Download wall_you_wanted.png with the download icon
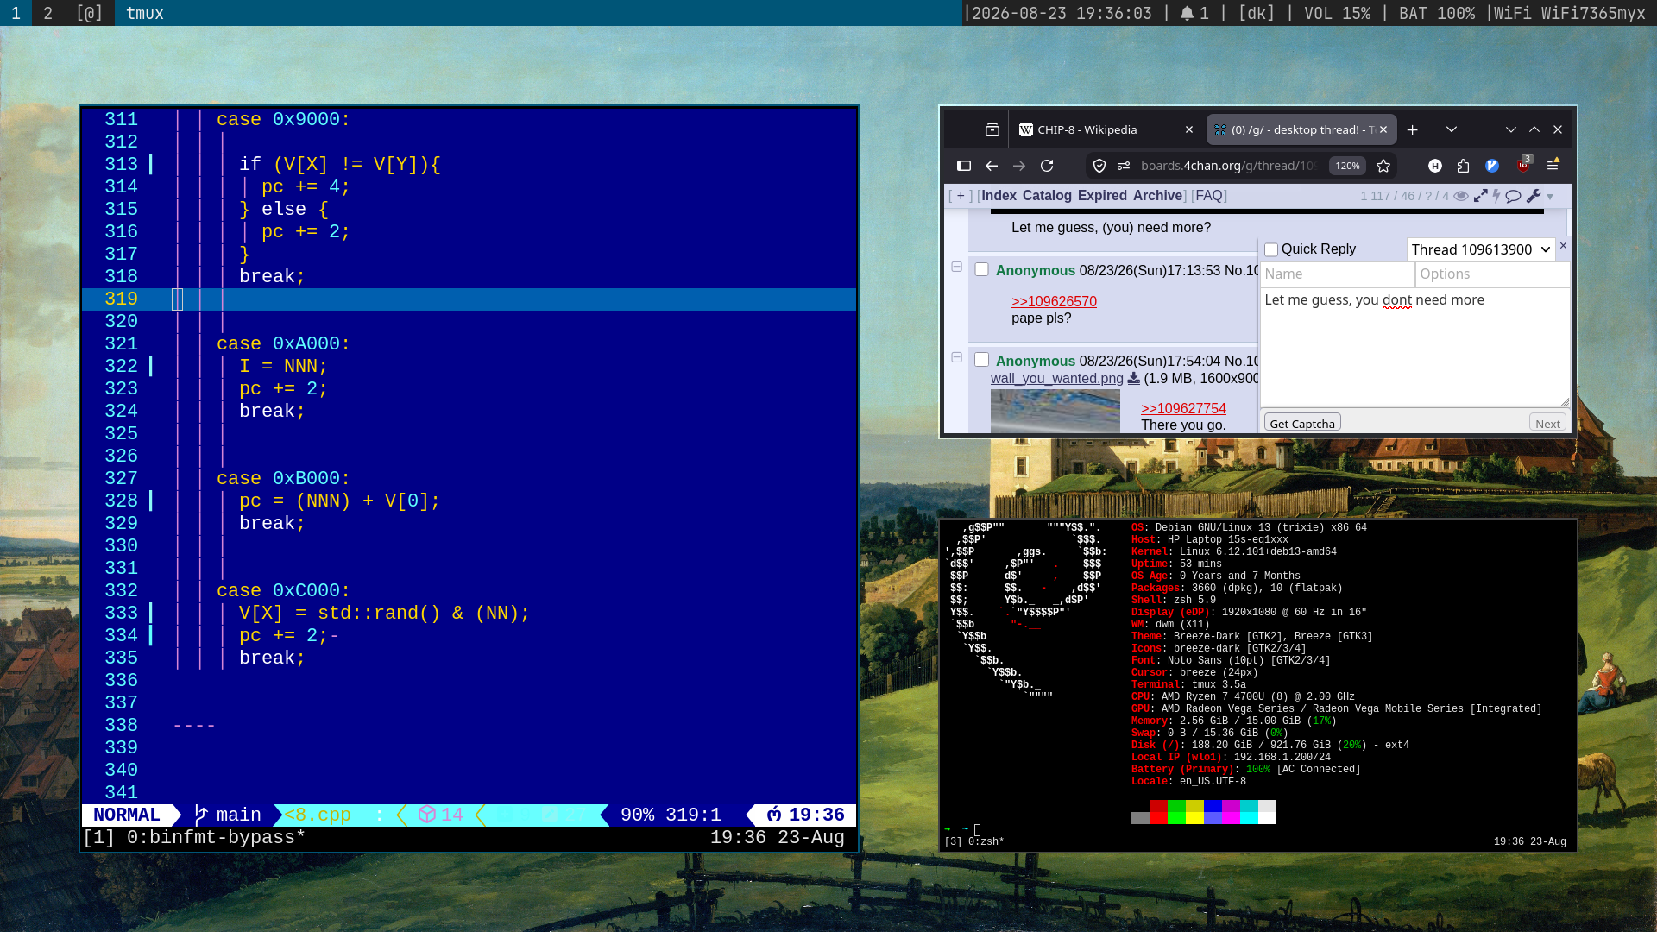The image size is (1657, 932). pos(1134,379)
